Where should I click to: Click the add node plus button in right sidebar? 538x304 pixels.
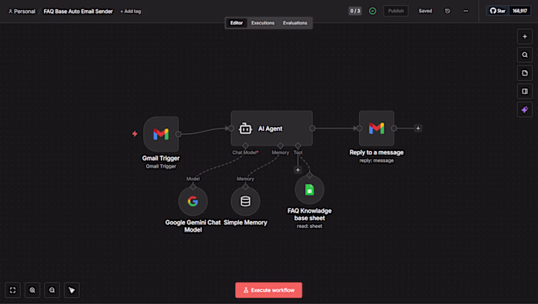525,37
